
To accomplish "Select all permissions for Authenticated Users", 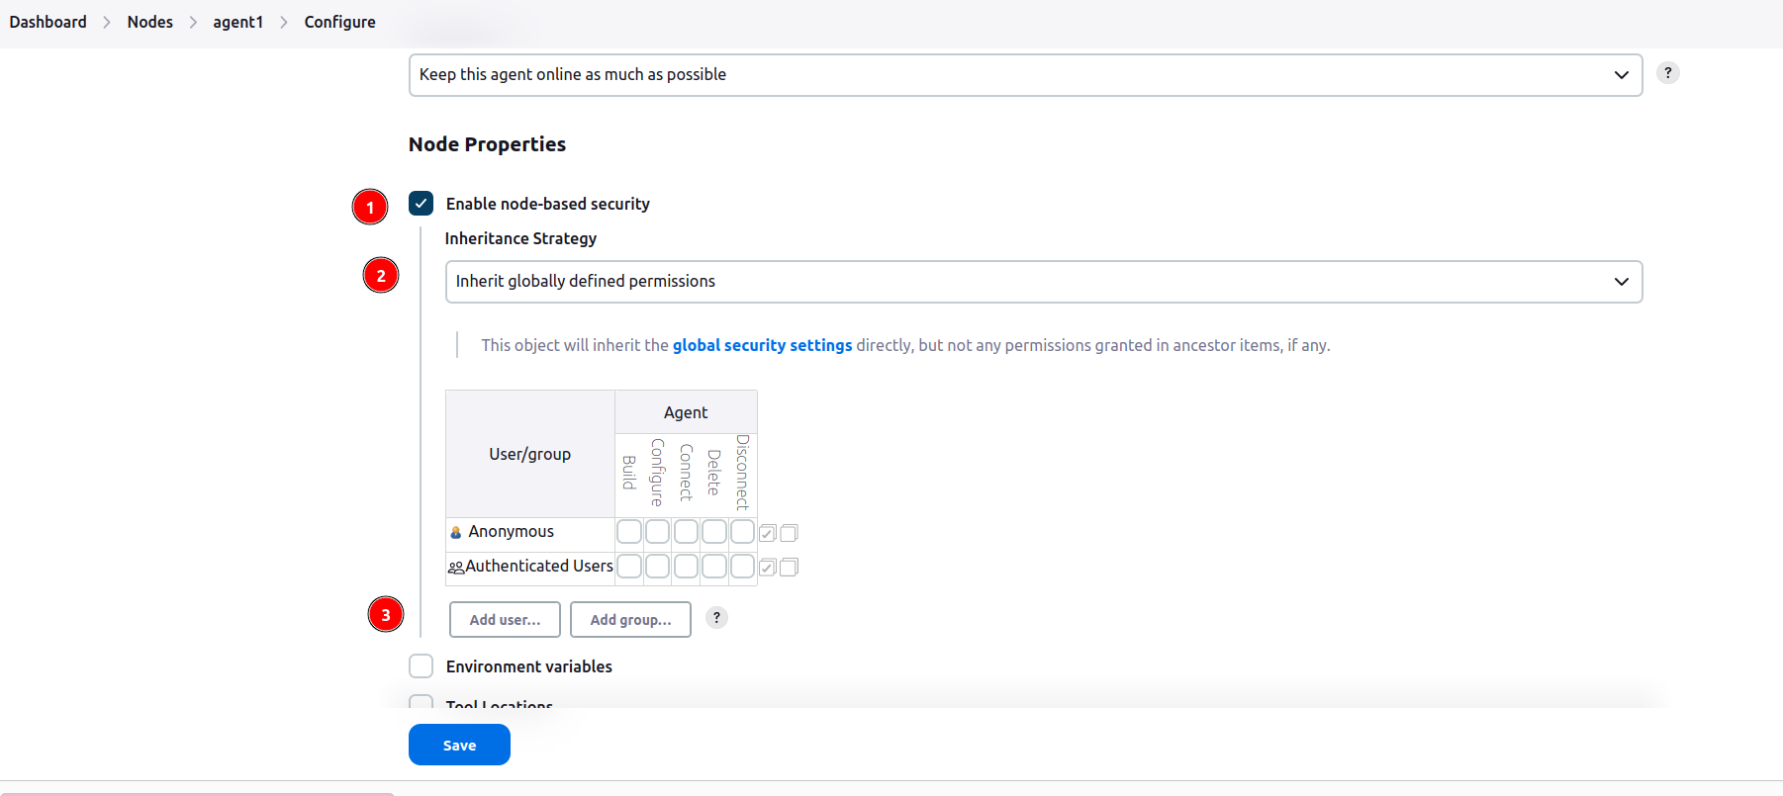I will (768, 568).
